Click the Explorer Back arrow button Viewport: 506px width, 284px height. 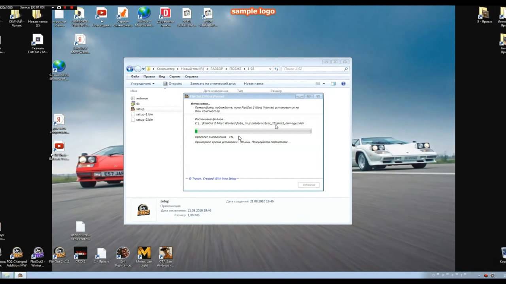pos(130,69)
